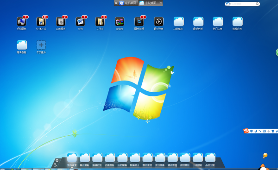Open the 小说网站 dock icon

[198, 157]
